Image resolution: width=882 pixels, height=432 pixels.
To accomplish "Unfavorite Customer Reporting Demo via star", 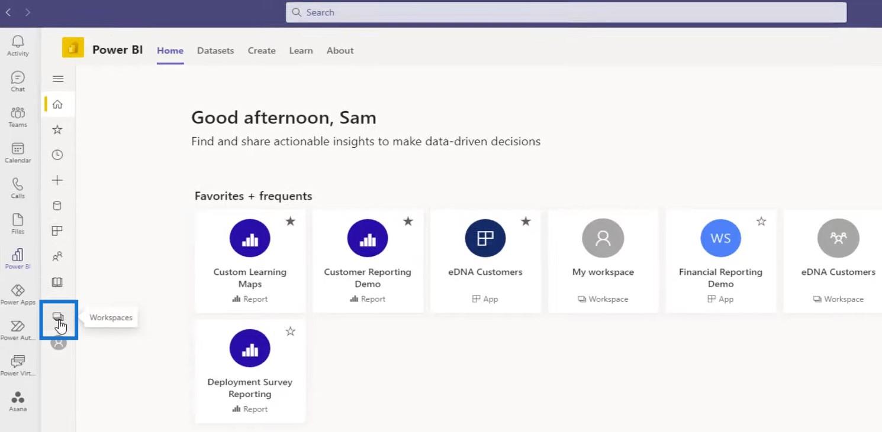I will [x=408, y=221].
